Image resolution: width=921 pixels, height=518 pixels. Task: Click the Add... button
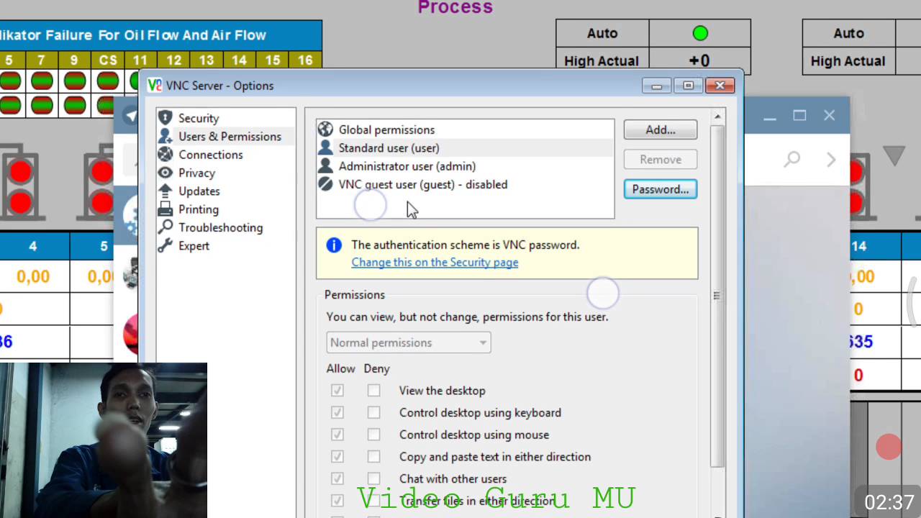pos(661,129)
